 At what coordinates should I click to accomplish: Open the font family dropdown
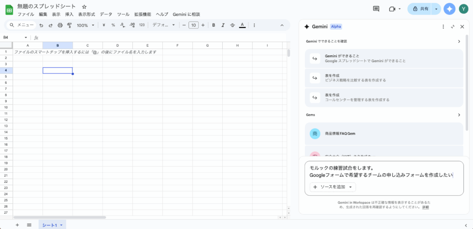[x=164, y=25]
